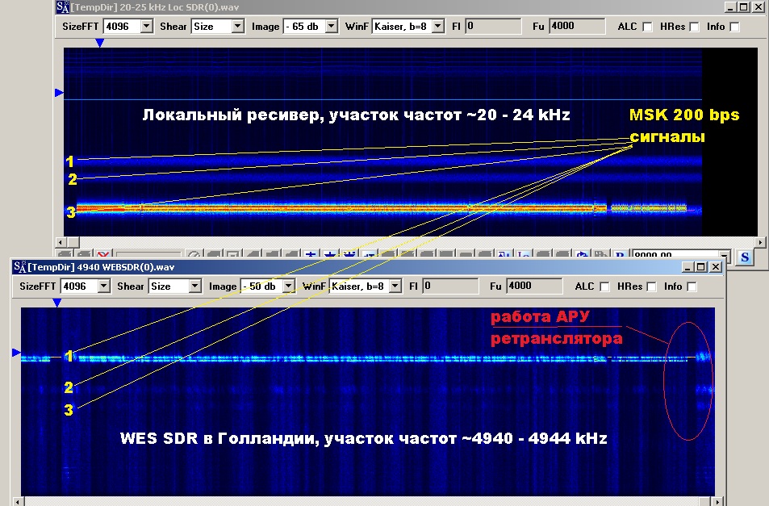Click the right scroll arrow of the Loc SDR scrollbar
The width and height of the screenshot is (769, 506).
click(x=759, y=242)
